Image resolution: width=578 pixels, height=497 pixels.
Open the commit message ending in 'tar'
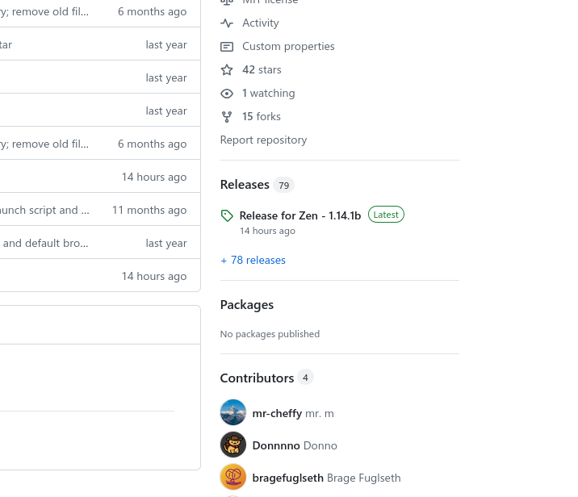[6, 44]
